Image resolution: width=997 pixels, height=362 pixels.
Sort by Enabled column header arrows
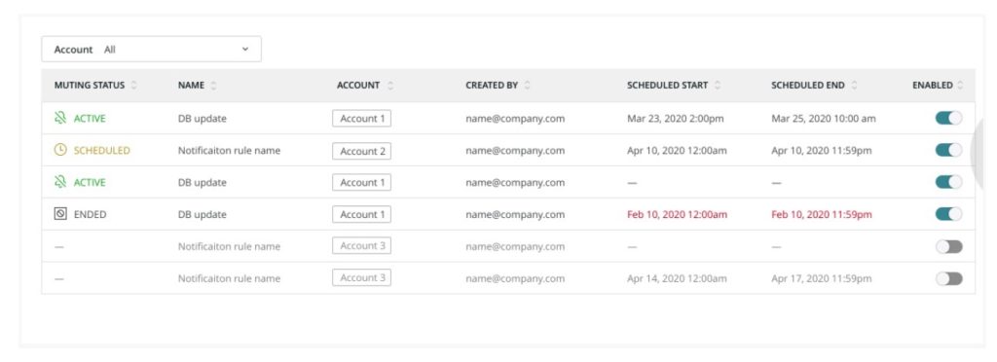pos(960,85)
